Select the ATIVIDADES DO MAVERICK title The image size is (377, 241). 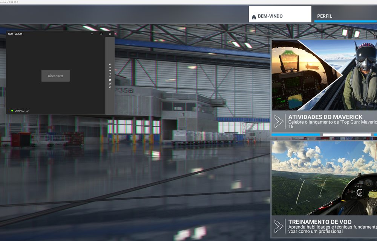point(325,117)
